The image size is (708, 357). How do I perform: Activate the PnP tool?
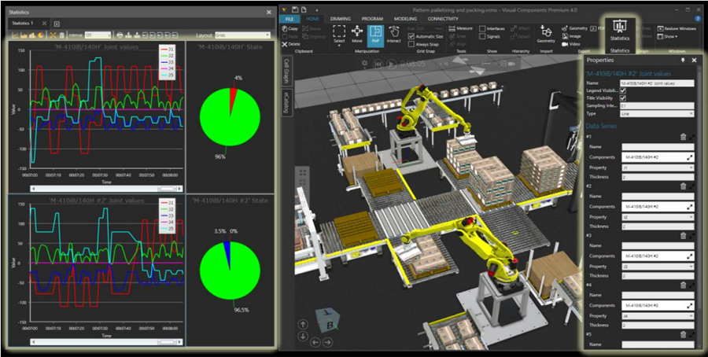(x=376, y=34)
